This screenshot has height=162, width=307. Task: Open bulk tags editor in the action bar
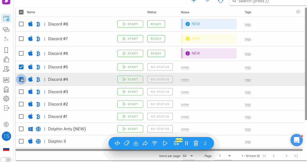(127, 143)
